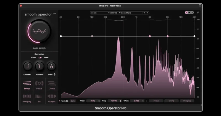Click the BABY AUDIO logo text
Image resolution: width=221 pixels, height=116 pixels.
pos(39,48)
